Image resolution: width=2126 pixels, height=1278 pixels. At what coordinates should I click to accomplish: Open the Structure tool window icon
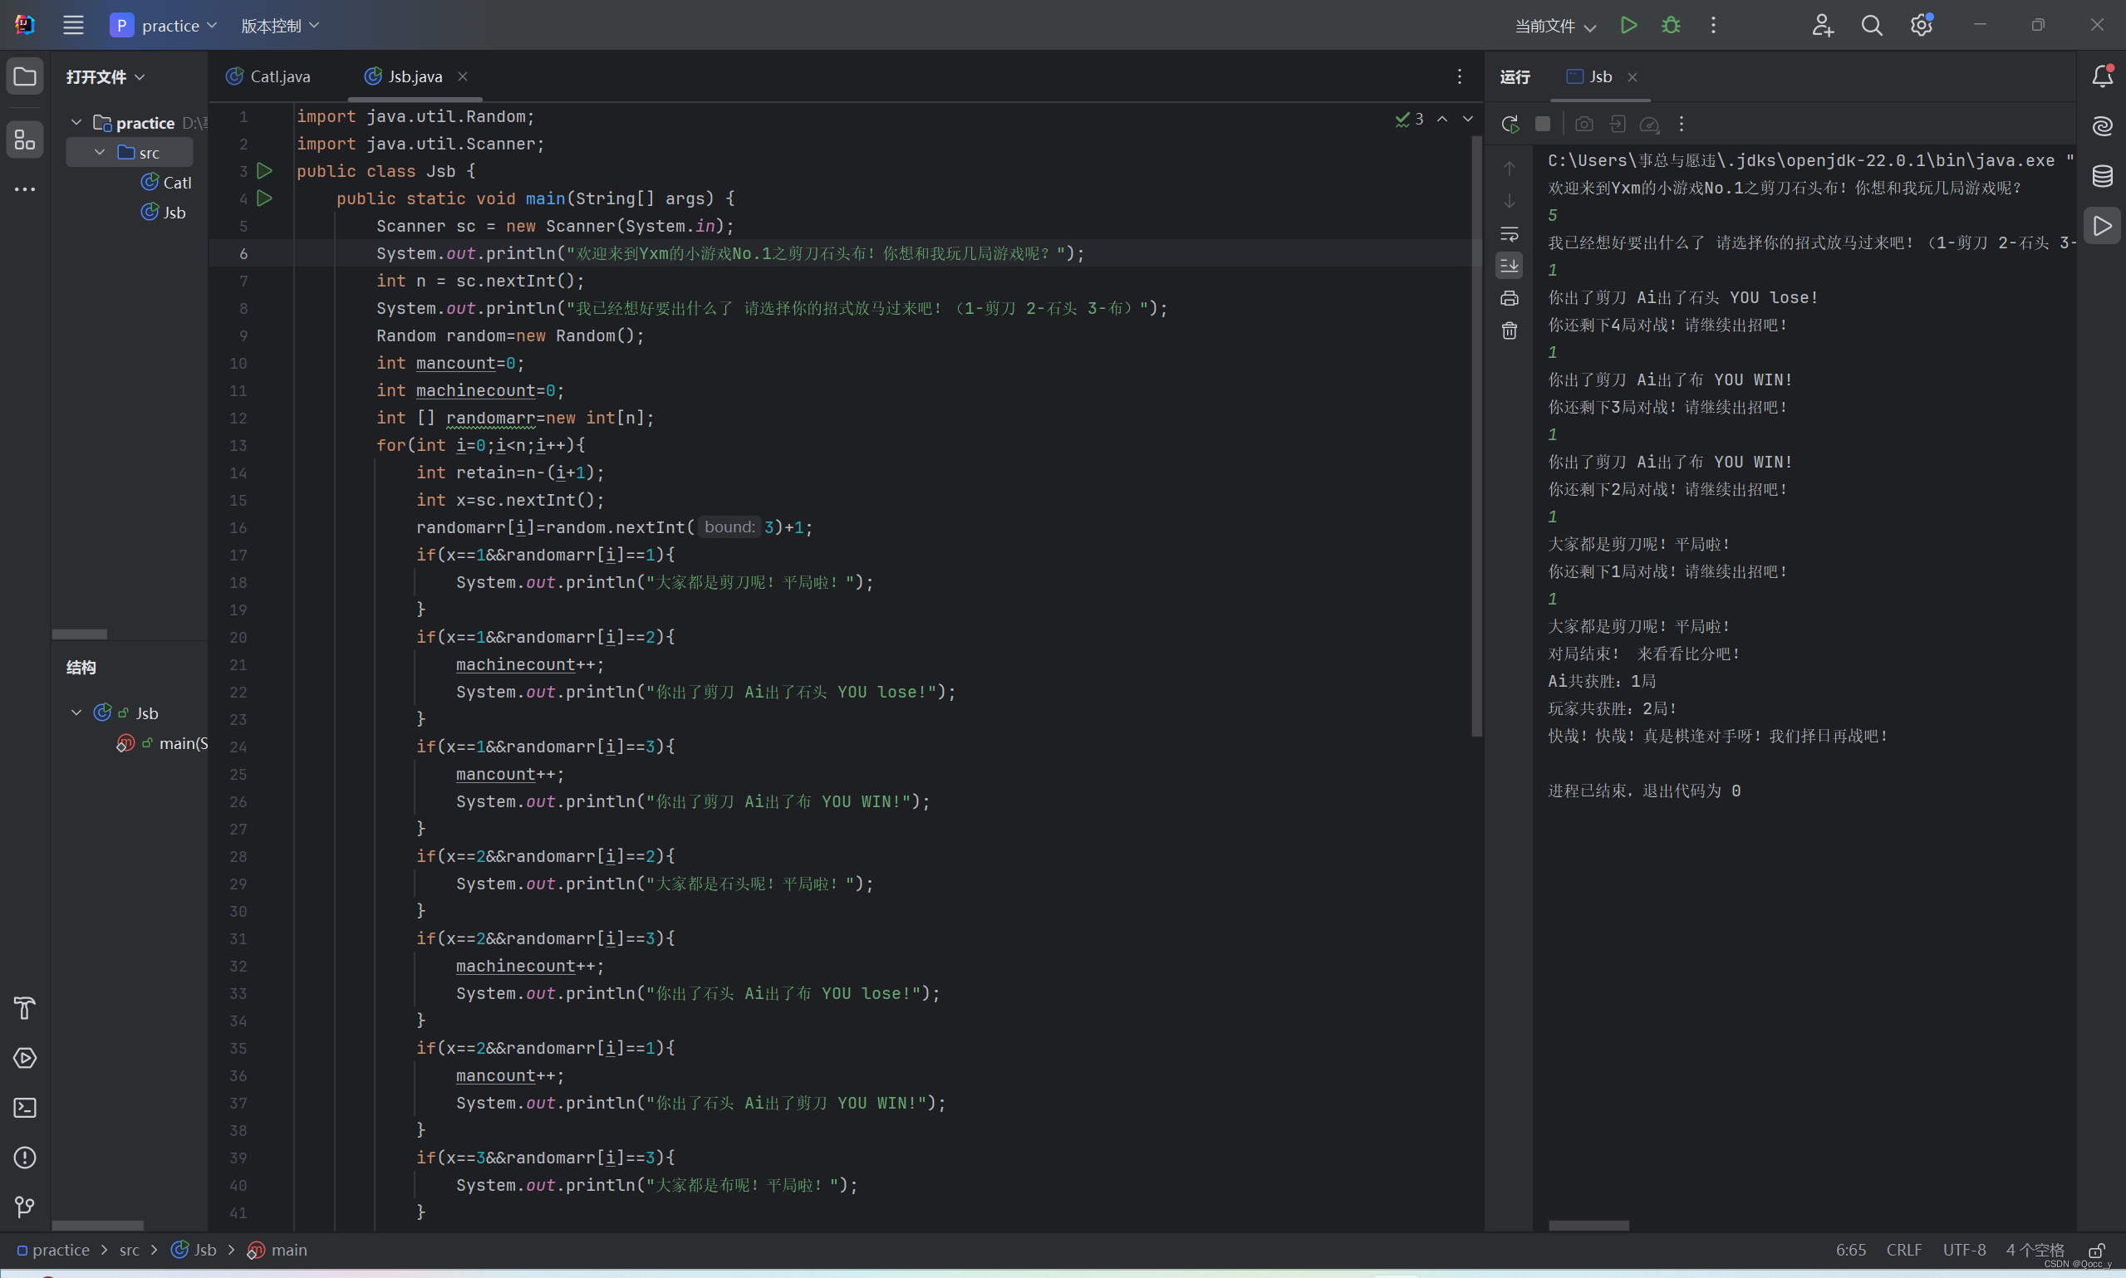(x=25, y=139)
